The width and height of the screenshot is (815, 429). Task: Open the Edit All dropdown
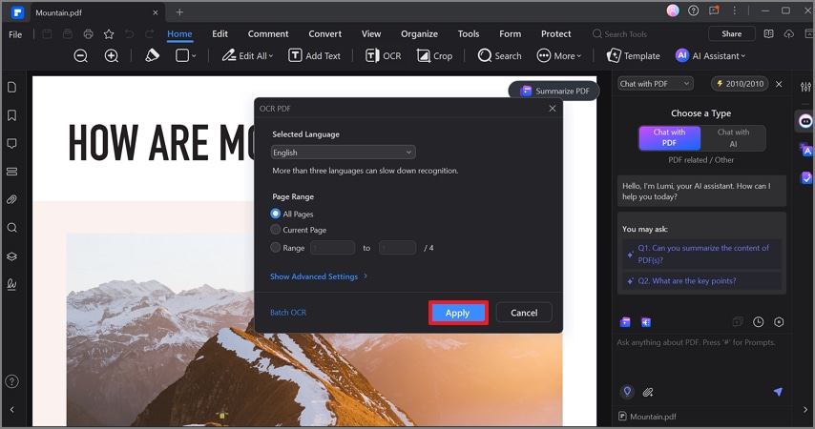tap(247, 55)
